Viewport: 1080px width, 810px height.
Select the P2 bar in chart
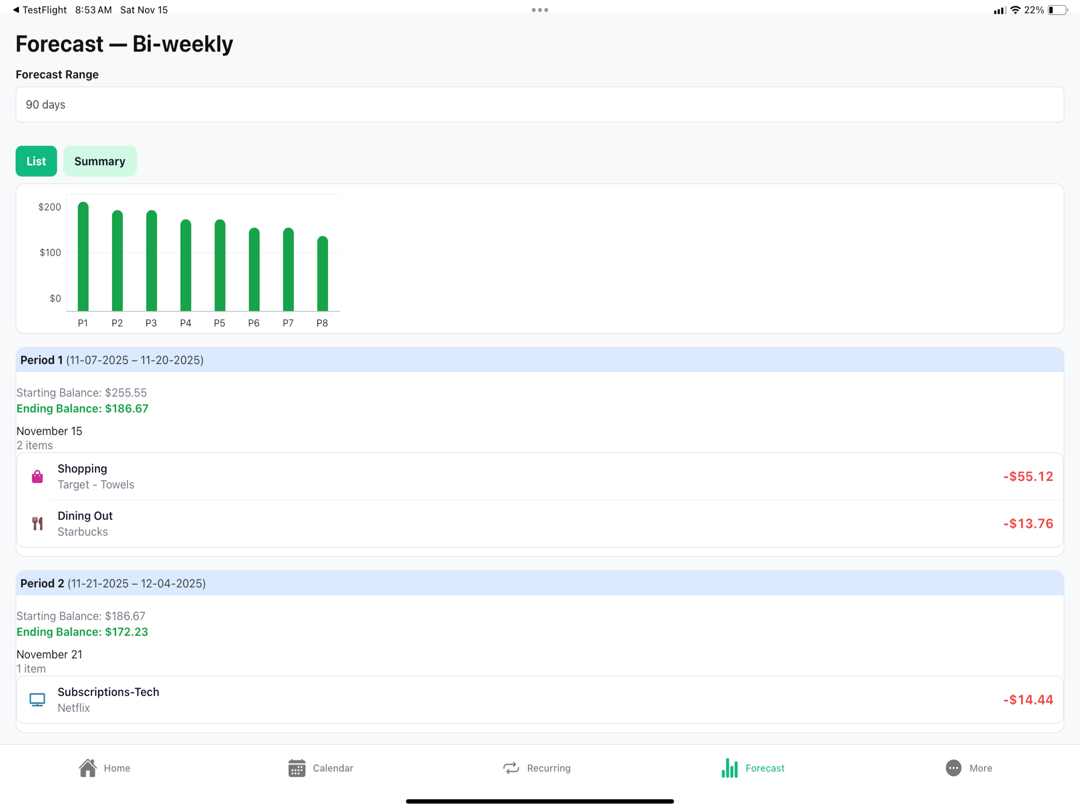117,261
